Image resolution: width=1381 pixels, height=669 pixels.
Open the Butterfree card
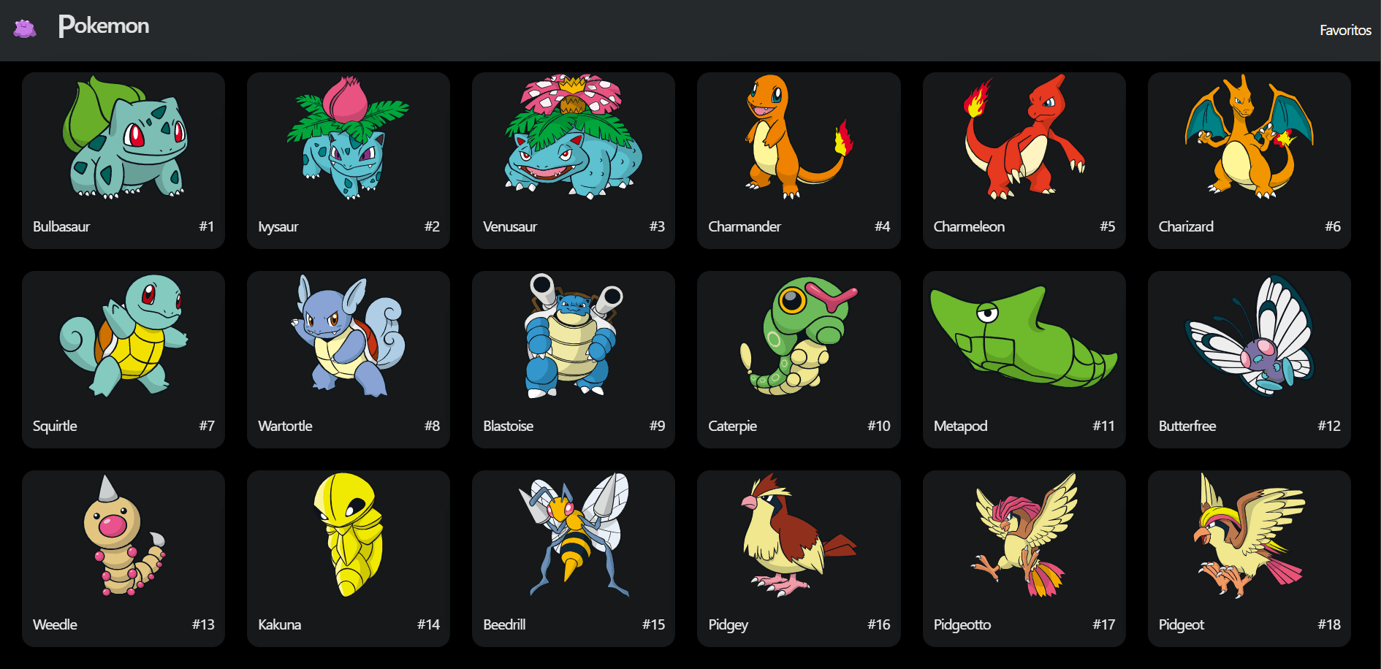click(1249, 359)
